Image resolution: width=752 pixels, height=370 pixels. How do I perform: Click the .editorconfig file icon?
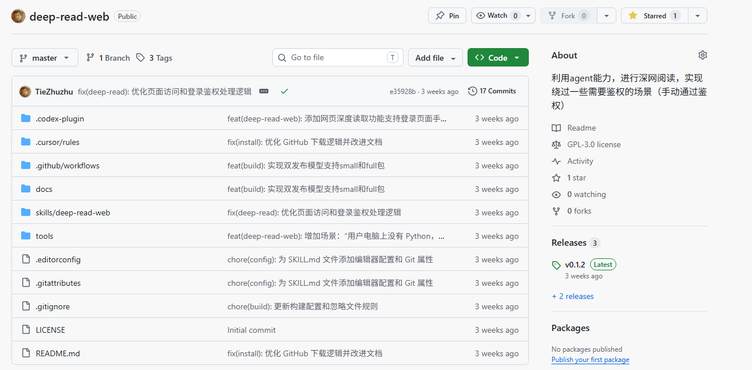(26, 259)
